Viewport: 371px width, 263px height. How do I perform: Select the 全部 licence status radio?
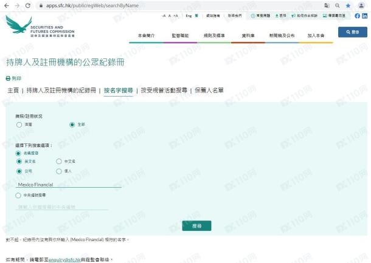(x=72, y=125)
